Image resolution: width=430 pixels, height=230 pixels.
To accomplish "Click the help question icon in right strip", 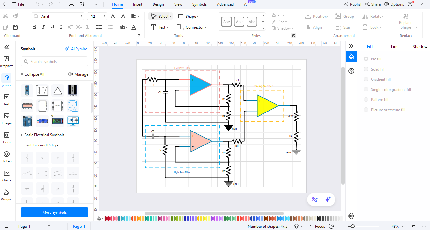I will point(351,71).
